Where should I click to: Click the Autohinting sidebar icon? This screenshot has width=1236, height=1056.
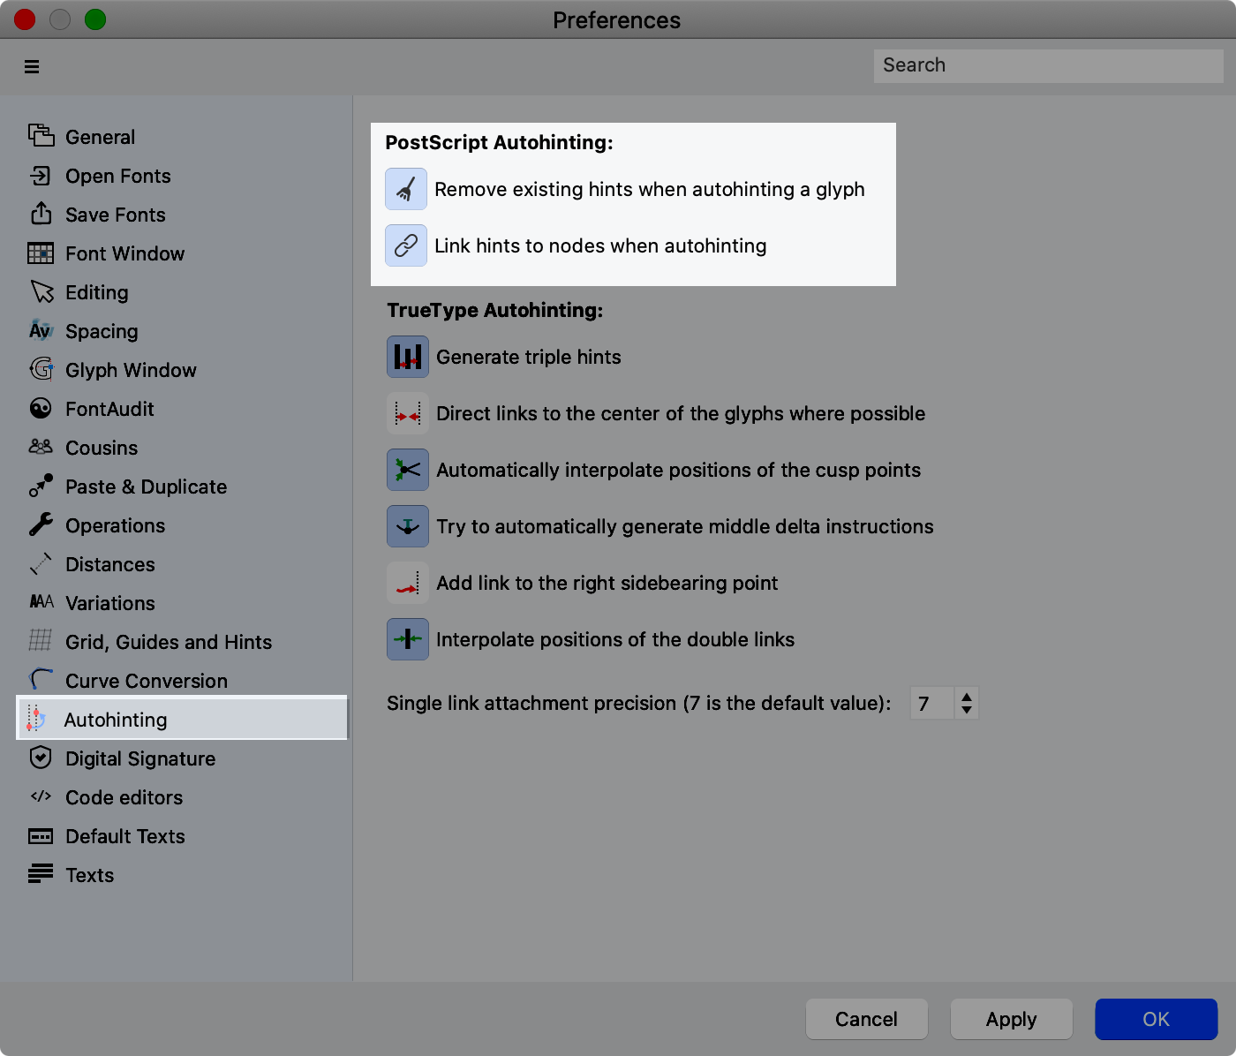pyautogui.click(x=36, y=719)
